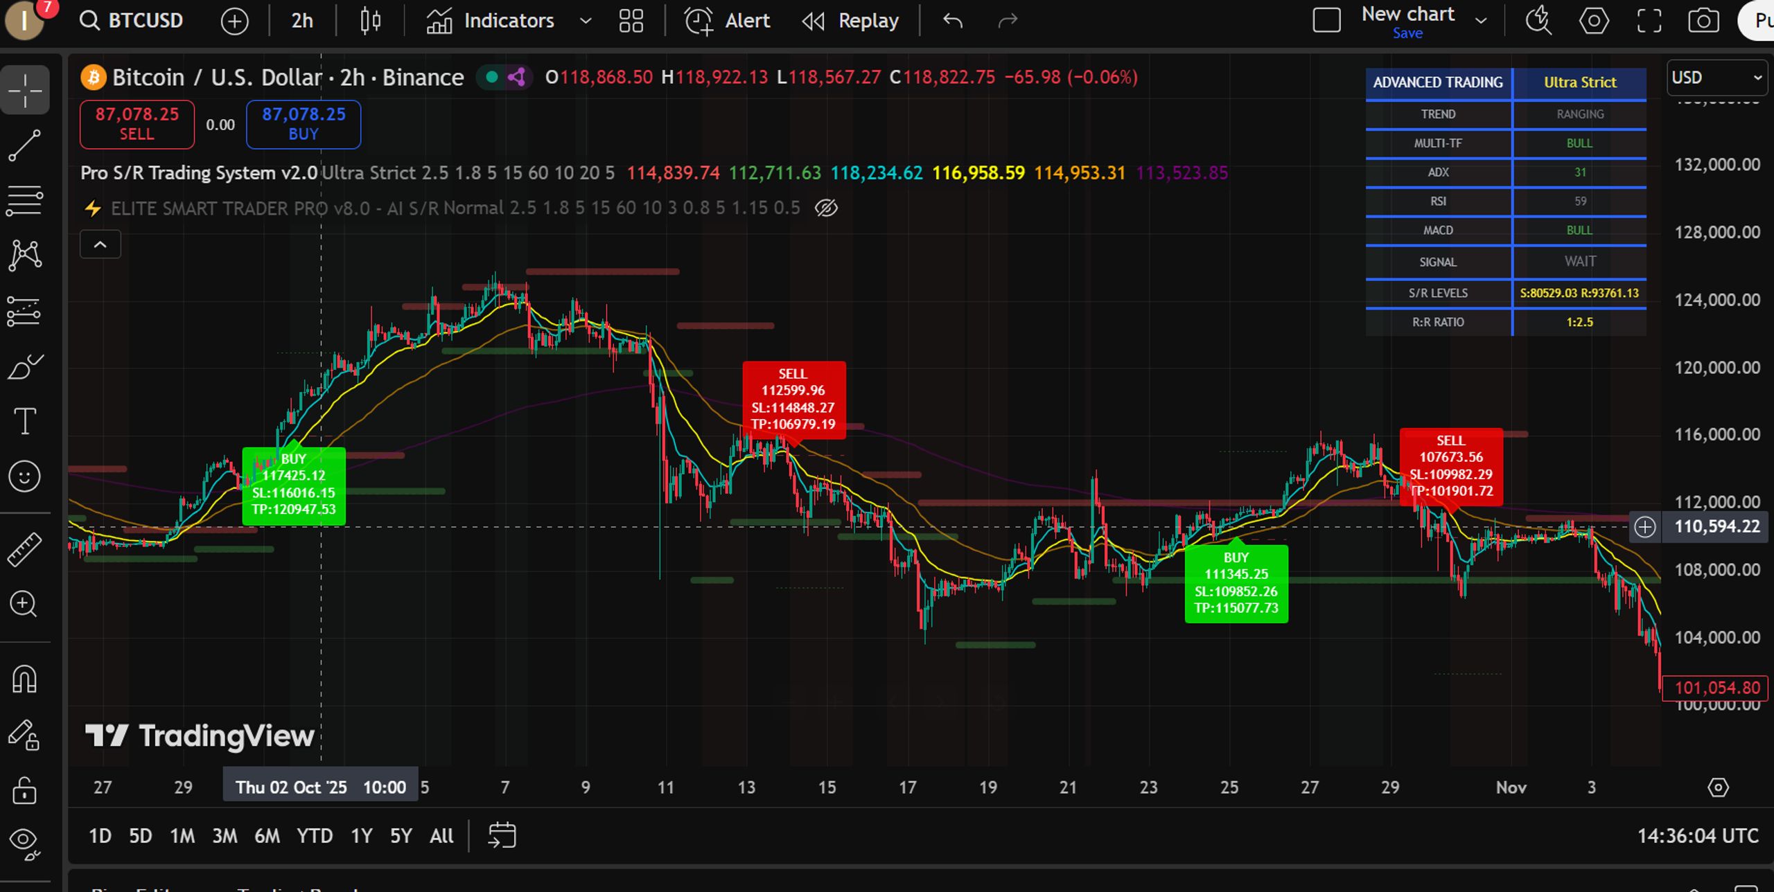Enter fullscreen chart mode
Viewport: 1774px width, 892px height.
1649,21
